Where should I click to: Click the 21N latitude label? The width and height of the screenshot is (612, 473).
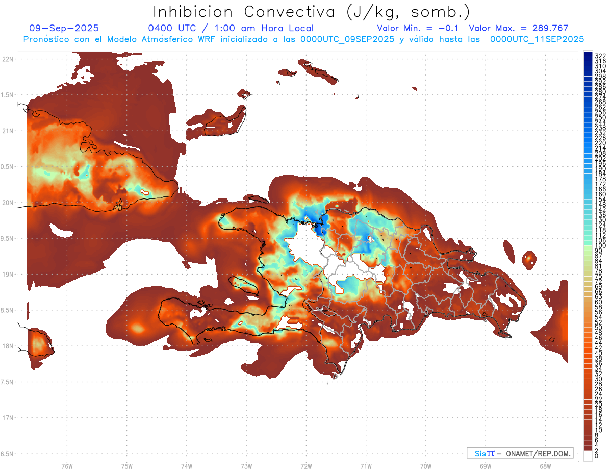(8, 131)
